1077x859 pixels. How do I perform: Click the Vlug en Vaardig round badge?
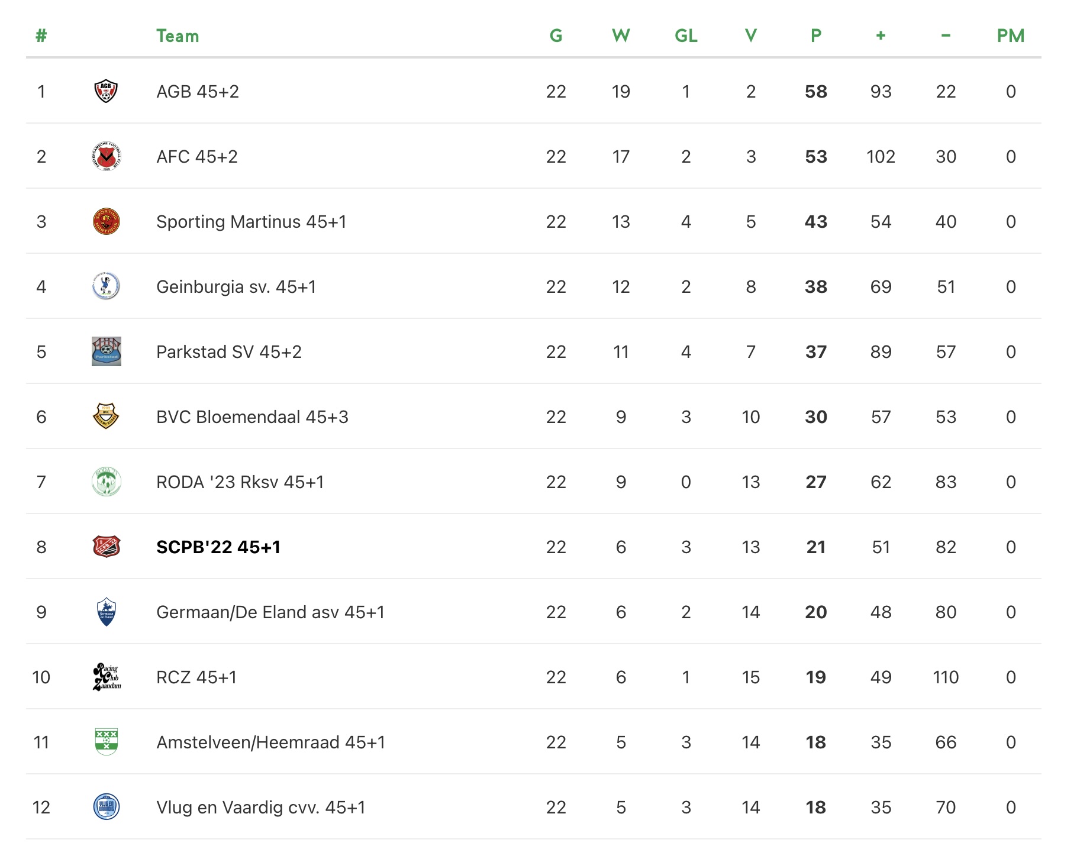(x=107, y=807)
